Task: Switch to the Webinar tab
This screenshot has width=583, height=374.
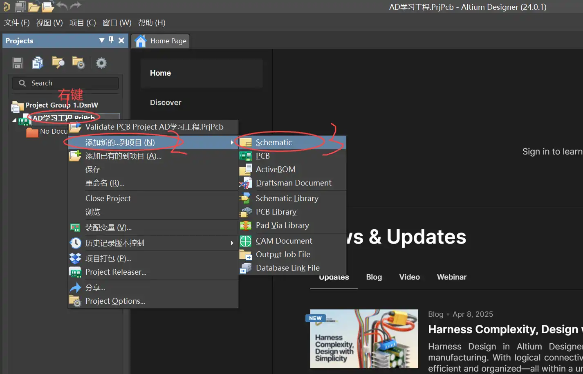Action: [451, 277]
